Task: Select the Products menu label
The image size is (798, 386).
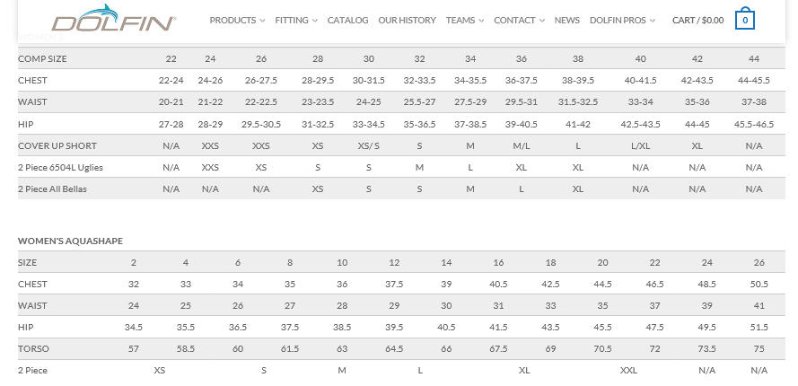Action: [232, 21]
